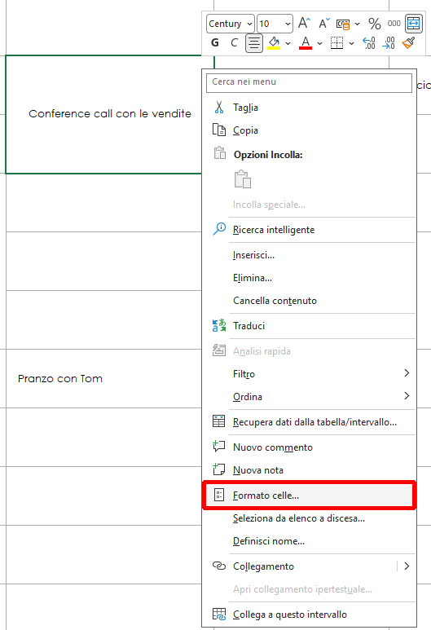431x630 pixels.
Task: Click the paste clipboard icon under Opzioni Incolla
Action: click(x=243, y=179)
